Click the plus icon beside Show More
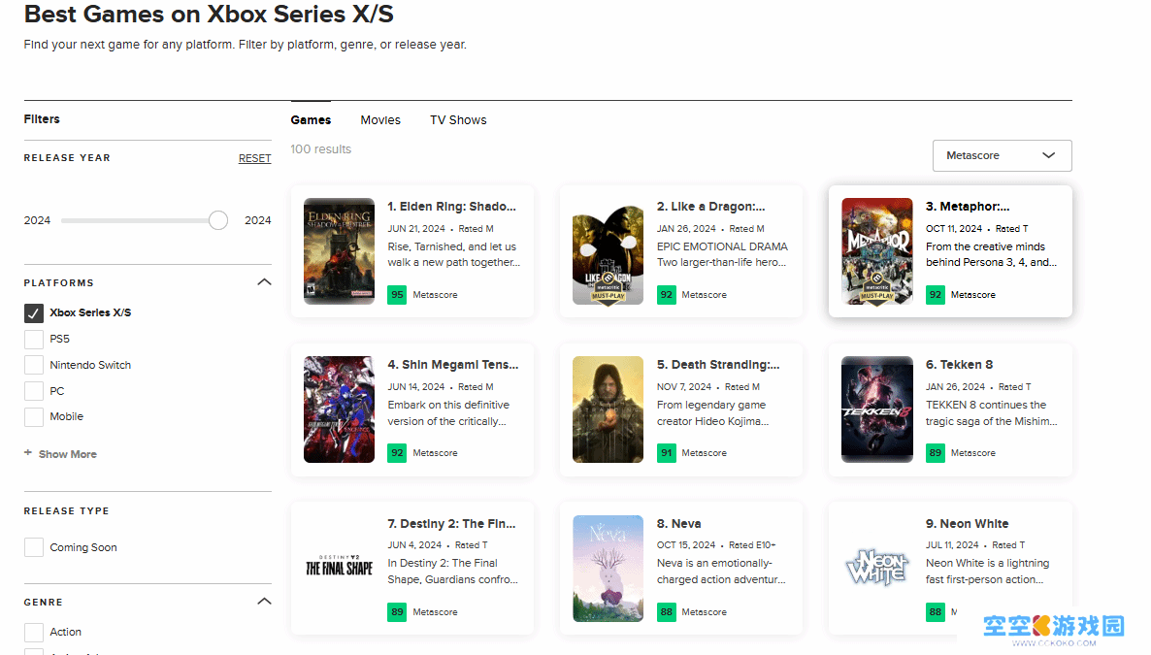The height and width of the screenshot is (655, 1151). click(28, 453)
